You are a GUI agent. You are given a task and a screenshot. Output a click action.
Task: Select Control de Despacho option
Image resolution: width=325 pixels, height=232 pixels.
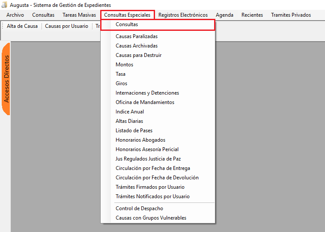[x=139, y=208]
